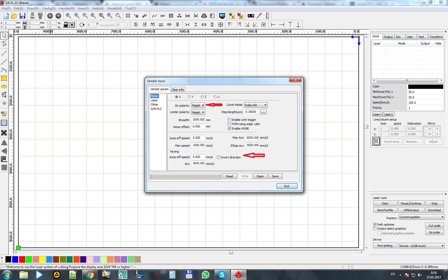Uncheck the Path optimize checkbox
The image size is (448, 280).
click(375, 225)
